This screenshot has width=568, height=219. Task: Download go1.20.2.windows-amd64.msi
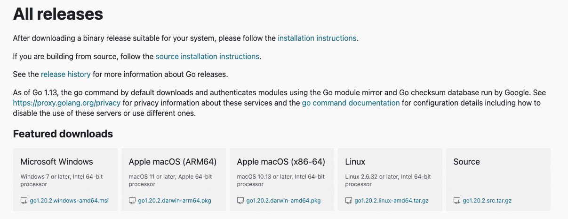click(69, 201)
